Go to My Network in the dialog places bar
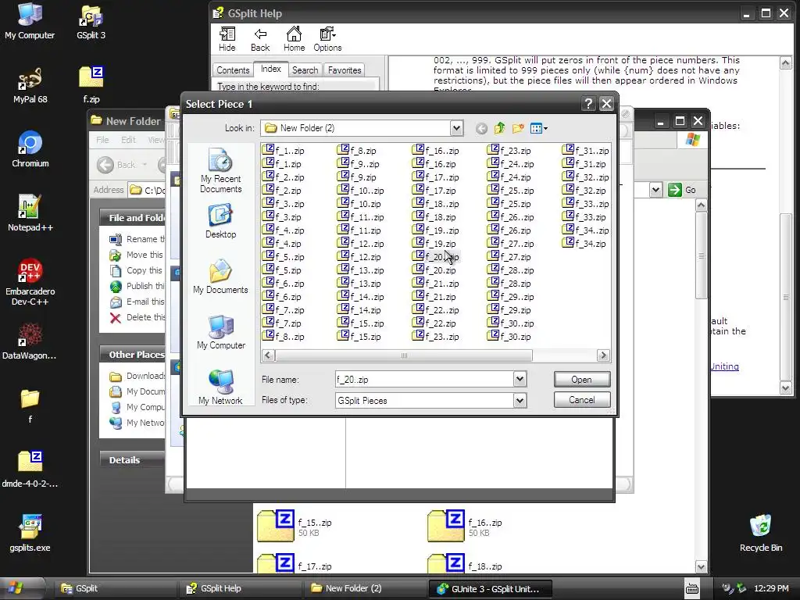800x600 pixels. [x=221, y=387]
